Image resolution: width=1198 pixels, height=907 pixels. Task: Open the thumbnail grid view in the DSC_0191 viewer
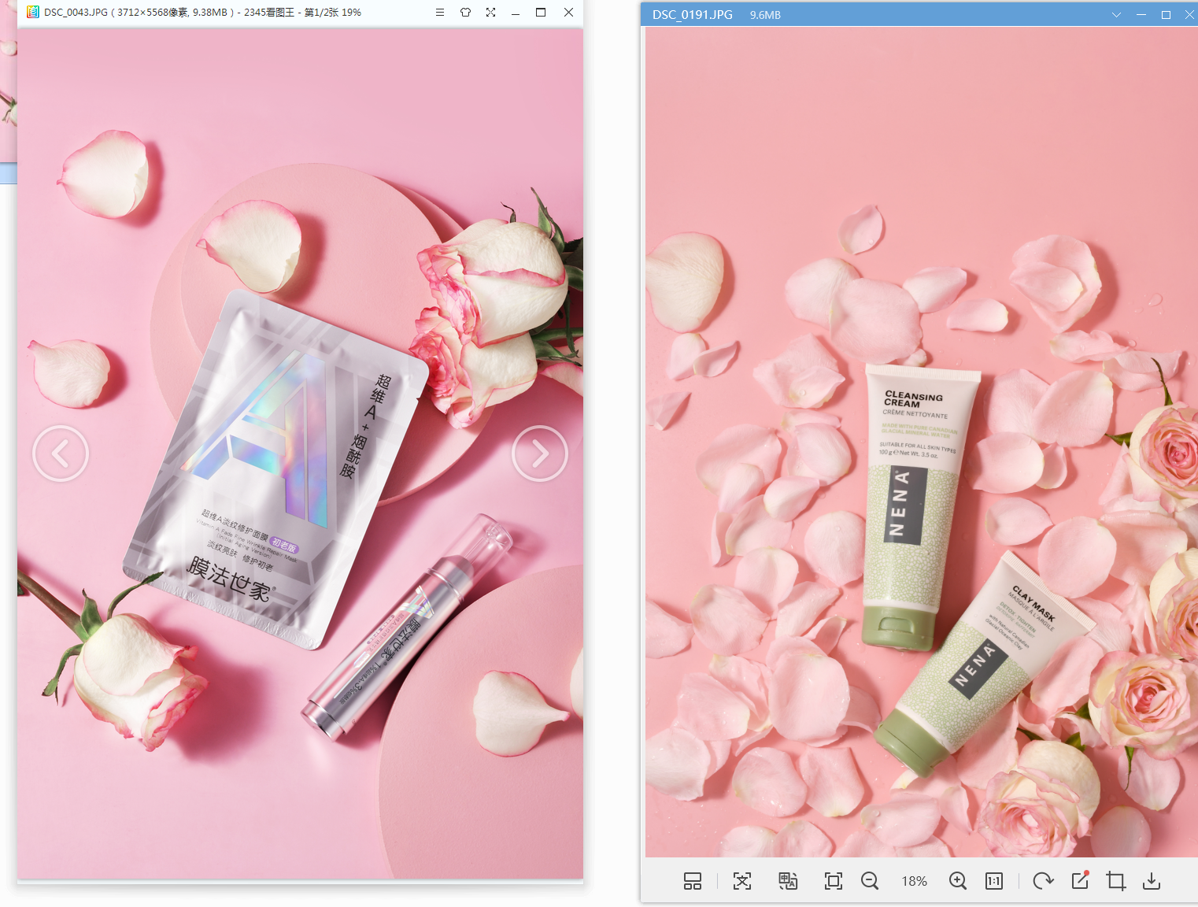[693, 881]
